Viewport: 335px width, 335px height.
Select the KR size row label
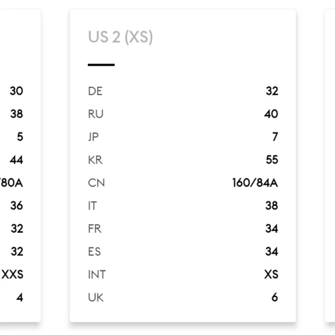click(x=95, y=160)
